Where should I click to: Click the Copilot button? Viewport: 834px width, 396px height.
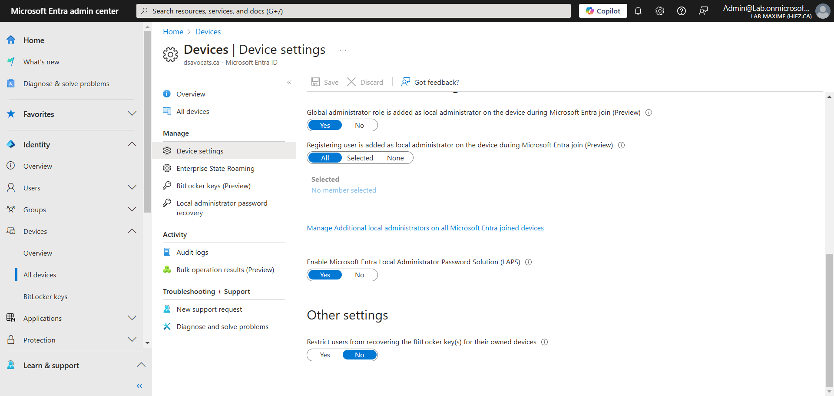point(603,11)
